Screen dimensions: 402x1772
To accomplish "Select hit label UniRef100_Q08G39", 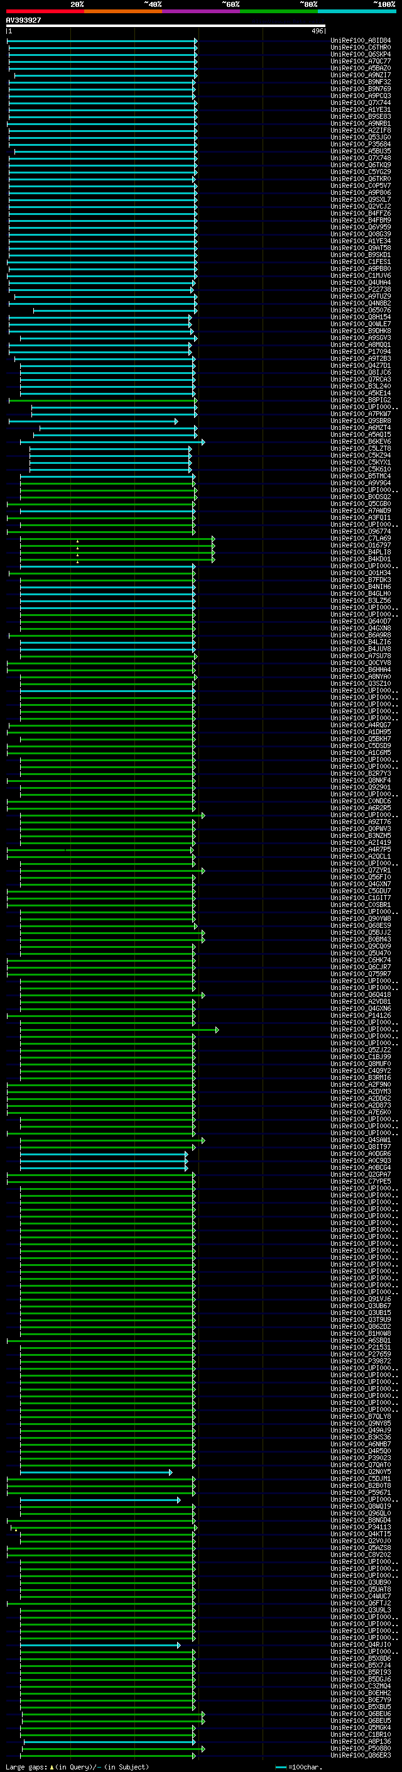I will (x=361, y=234).
